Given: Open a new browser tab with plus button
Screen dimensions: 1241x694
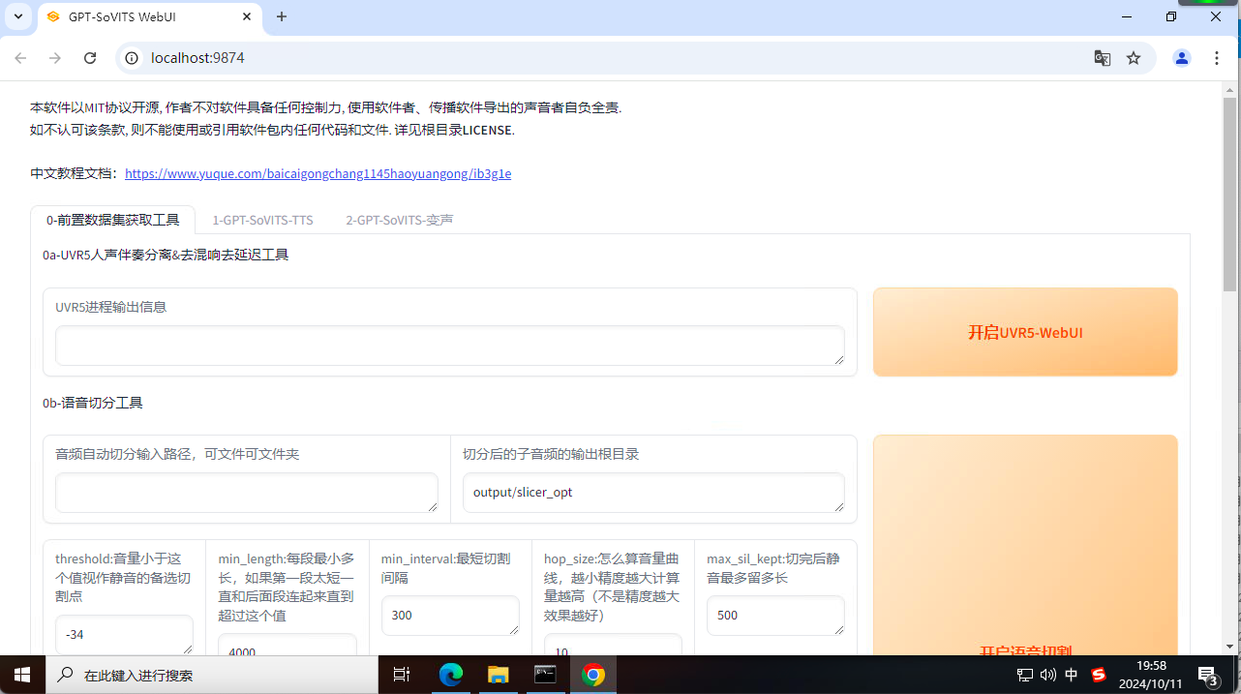Looking at the screenshot, I should [282, 16].
